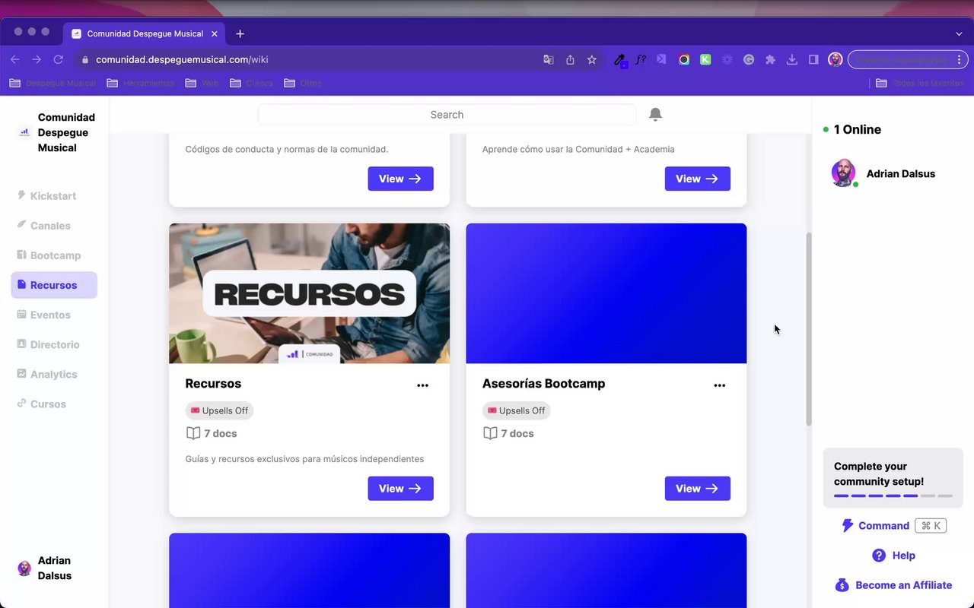Screen dimensions: 974x608
Task: Click View on the Recursos card
Action: coord(400,489)
